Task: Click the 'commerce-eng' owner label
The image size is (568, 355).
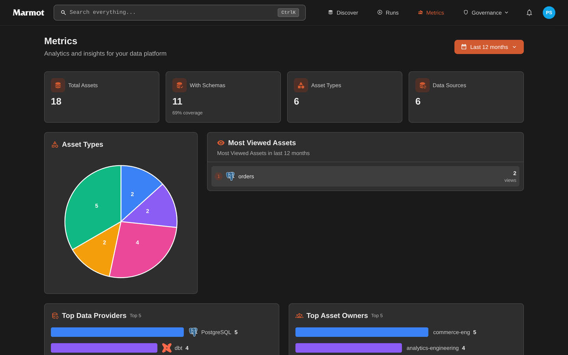Action: 452,332
